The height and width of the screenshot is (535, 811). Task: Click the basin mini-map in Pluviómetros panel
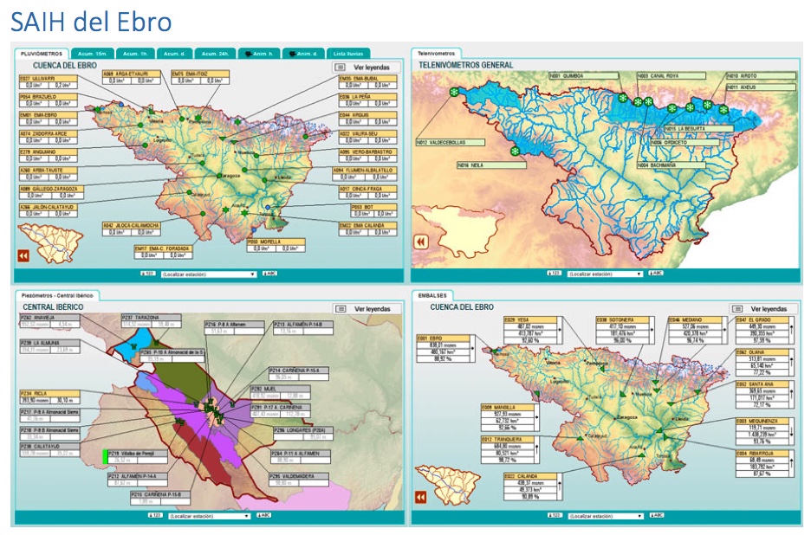50,243
